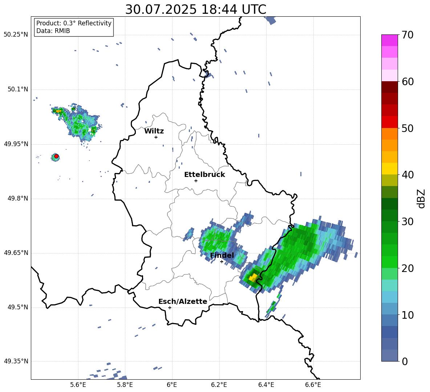This screenshot has height=392, width=430.
Task: Click the title '30.07.2025 18:44 UTC'
Action: (x=195, y=9)
